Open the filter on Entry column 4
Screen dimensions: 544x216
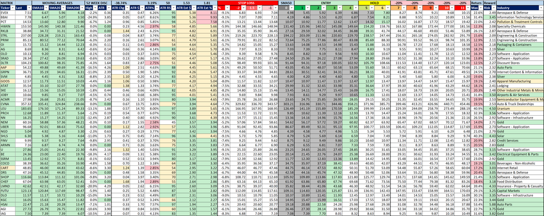[x=355, y=8]
